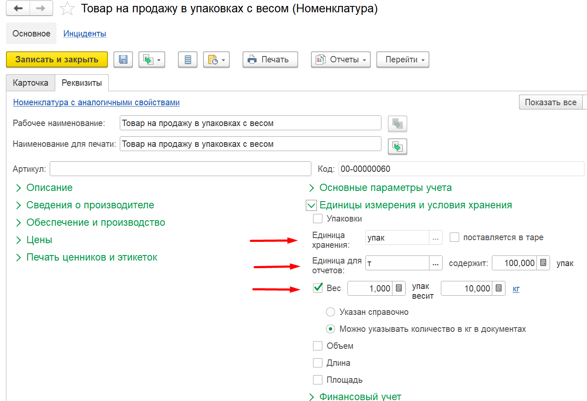
Task: Open calculator for 10,000 weight field
Action: click(x=499, y=289)
